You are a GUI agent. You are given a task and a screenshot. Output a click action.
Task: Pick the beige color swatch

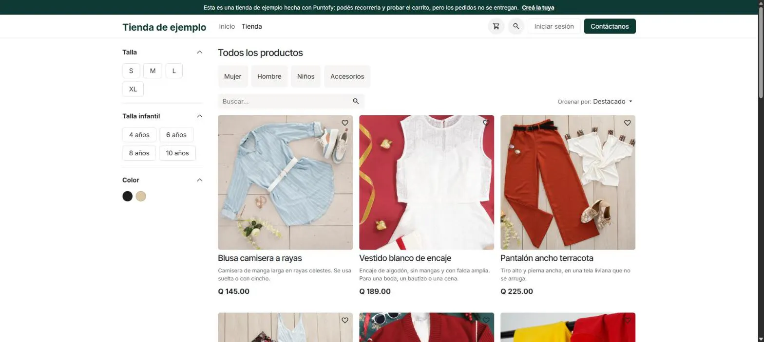141,196
